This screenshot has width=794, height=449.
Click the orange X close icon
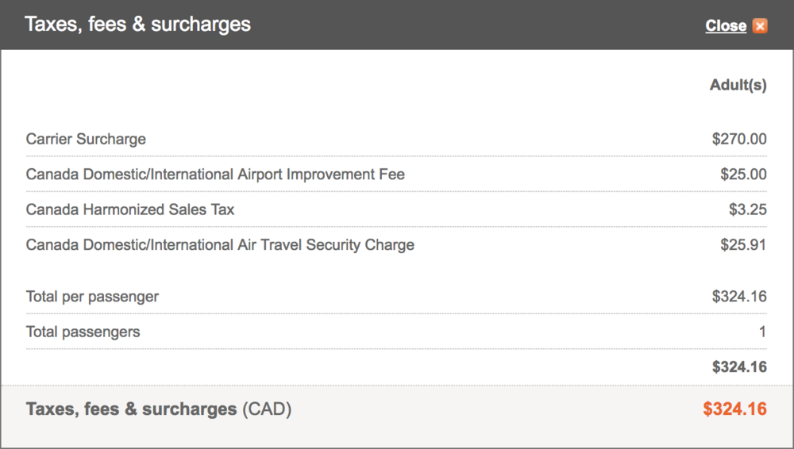[x=760, y=25]
